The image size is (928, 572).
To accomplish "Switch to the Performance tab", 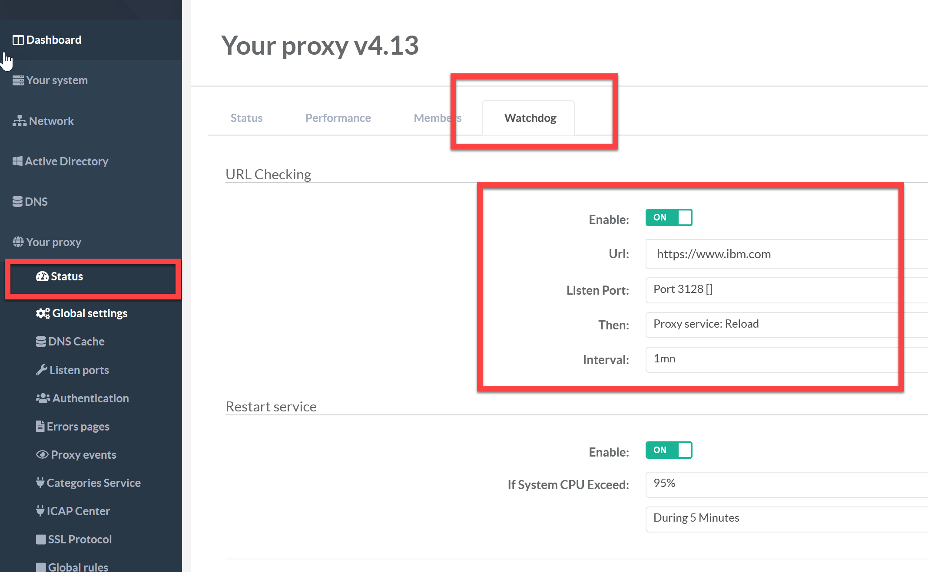I will point(338,118).
